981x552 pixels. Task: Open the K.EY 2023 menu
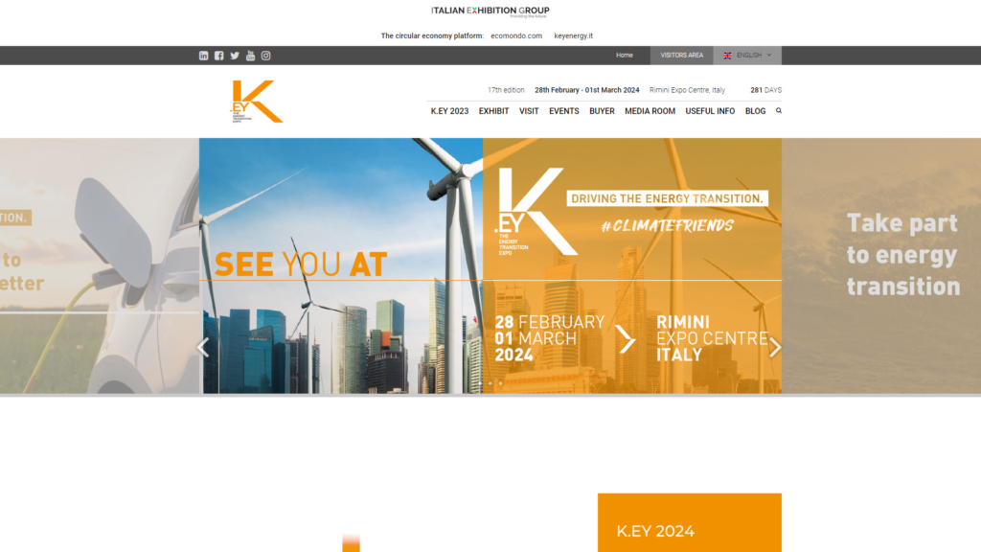[449, 111]
